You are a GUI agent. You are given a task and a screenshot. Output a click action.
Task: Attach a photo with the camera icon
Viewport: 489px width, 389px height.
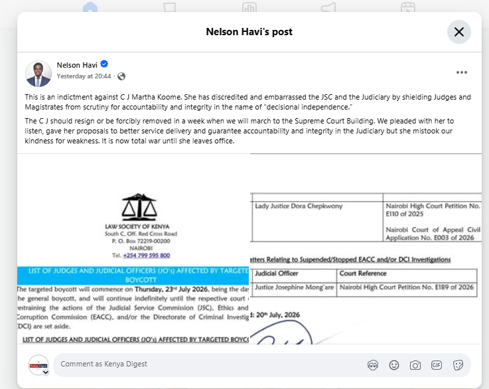pos(415,365)
